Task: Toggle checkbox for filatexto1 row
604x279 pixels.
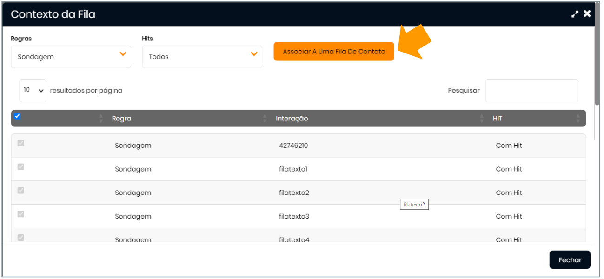Action: [20, 167]
